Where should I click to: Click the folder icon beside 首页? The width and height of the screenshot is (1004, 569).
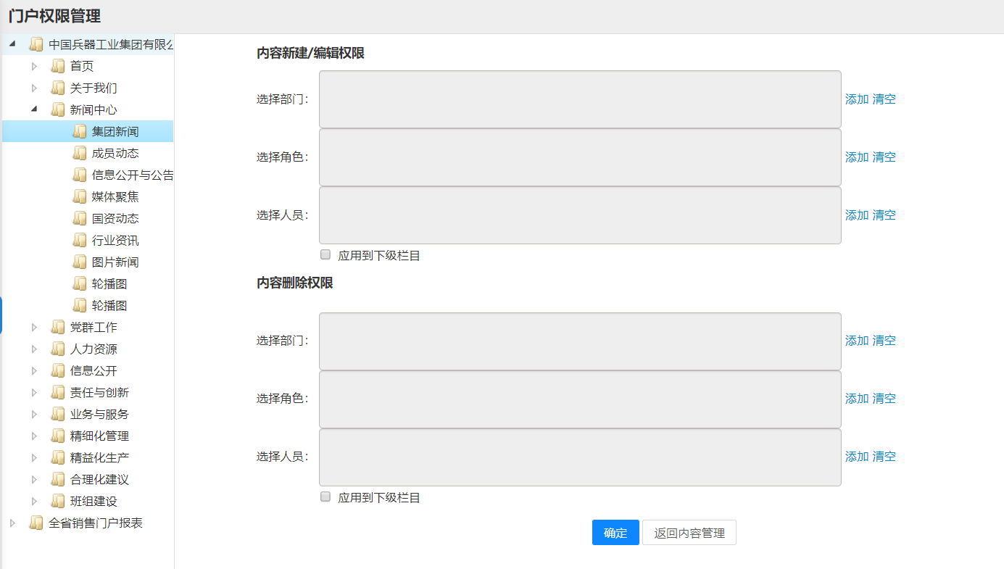point(58,67)
